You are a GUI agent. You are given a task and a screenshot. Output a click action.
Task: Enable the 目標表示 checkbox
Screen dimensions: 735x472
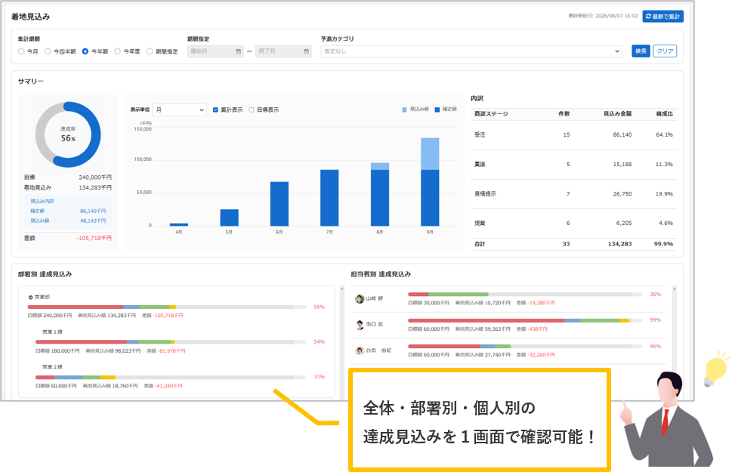[x=252, y=110]
